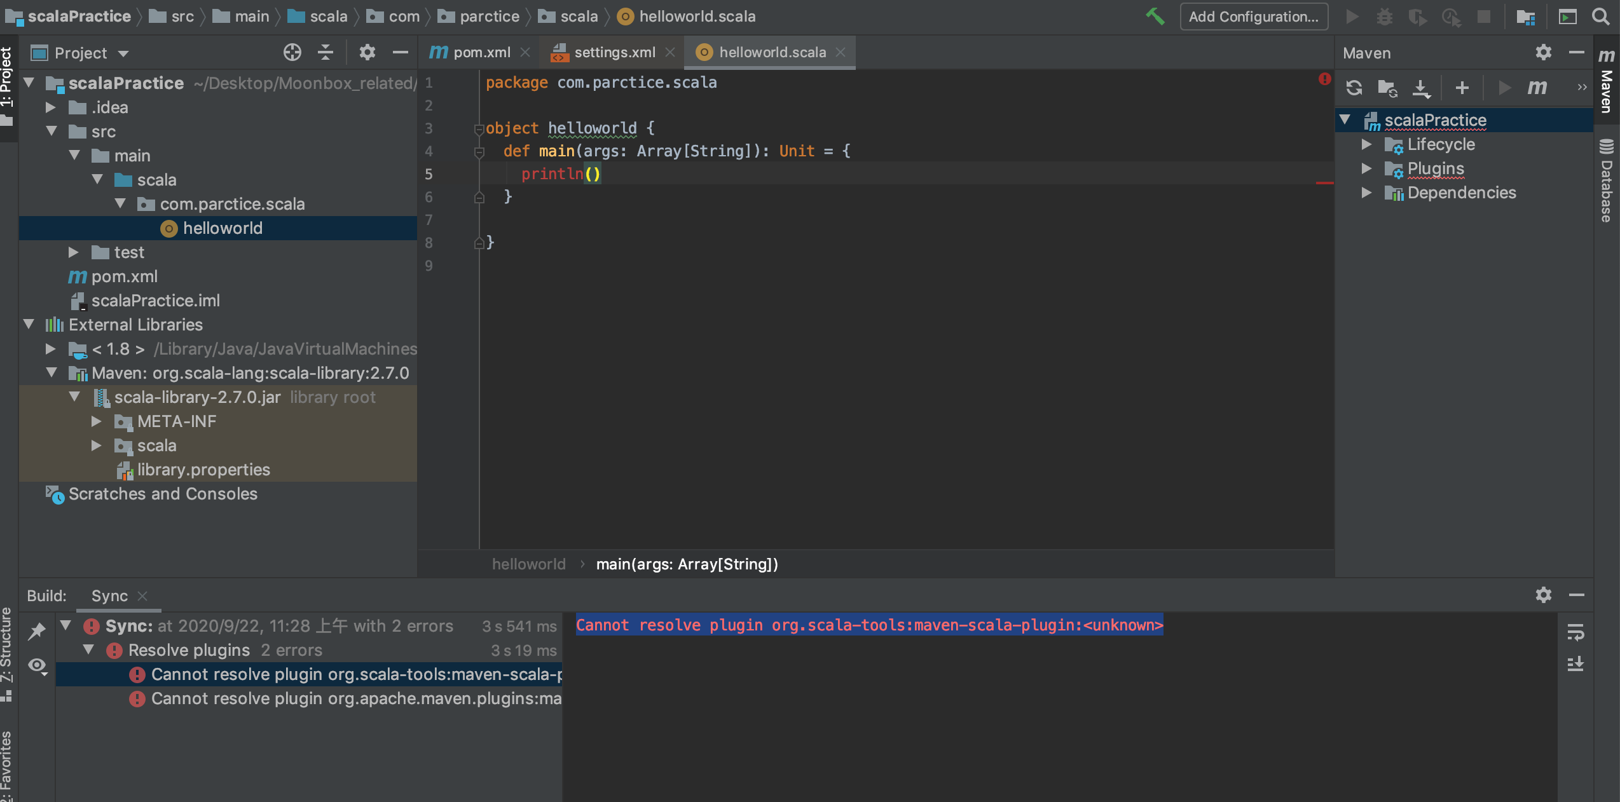Click the Search Everywhere magnifier icon
This screenshot has height=802, width=1620.
click(x=1600, y=17)
